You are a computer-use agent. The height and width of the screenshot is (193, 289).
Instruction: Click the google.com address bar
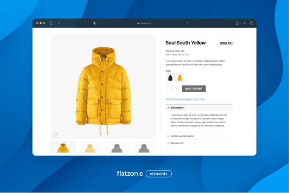(x=144, y=23)
